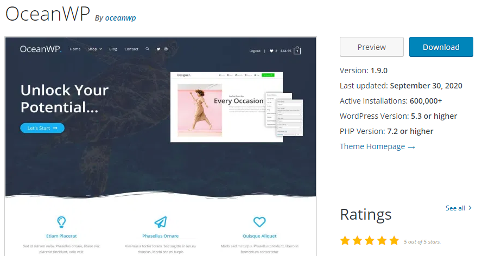Click the Ratings heading
The height and width of the screenshot is (256, 482).
coord(366,215)
